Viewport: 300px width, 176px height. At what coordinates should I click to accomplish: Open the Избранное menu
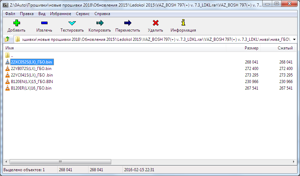tap(60, 14)
